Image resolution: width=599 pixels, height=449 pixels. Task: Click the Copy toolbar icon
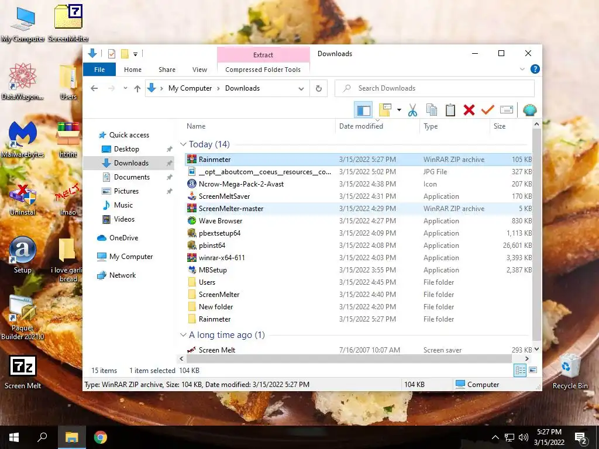click(432, 110)
